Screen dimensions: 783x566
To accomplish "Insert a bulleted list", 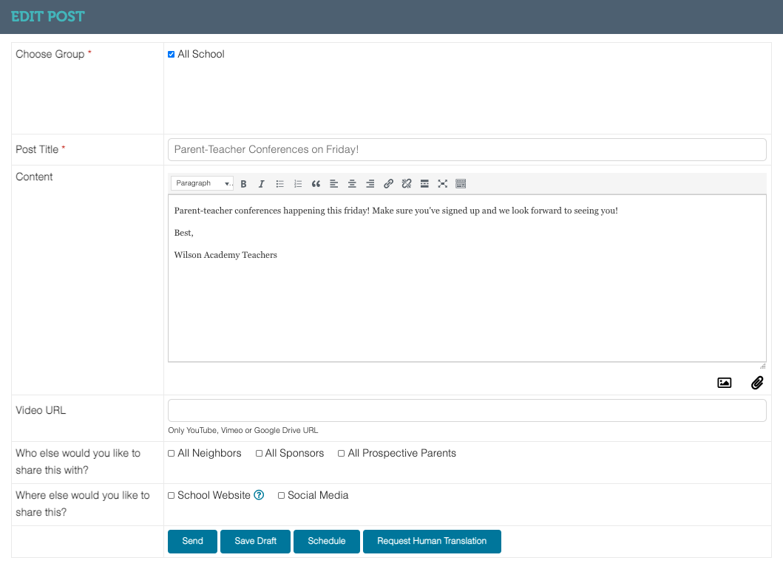I will coord(280,184).
